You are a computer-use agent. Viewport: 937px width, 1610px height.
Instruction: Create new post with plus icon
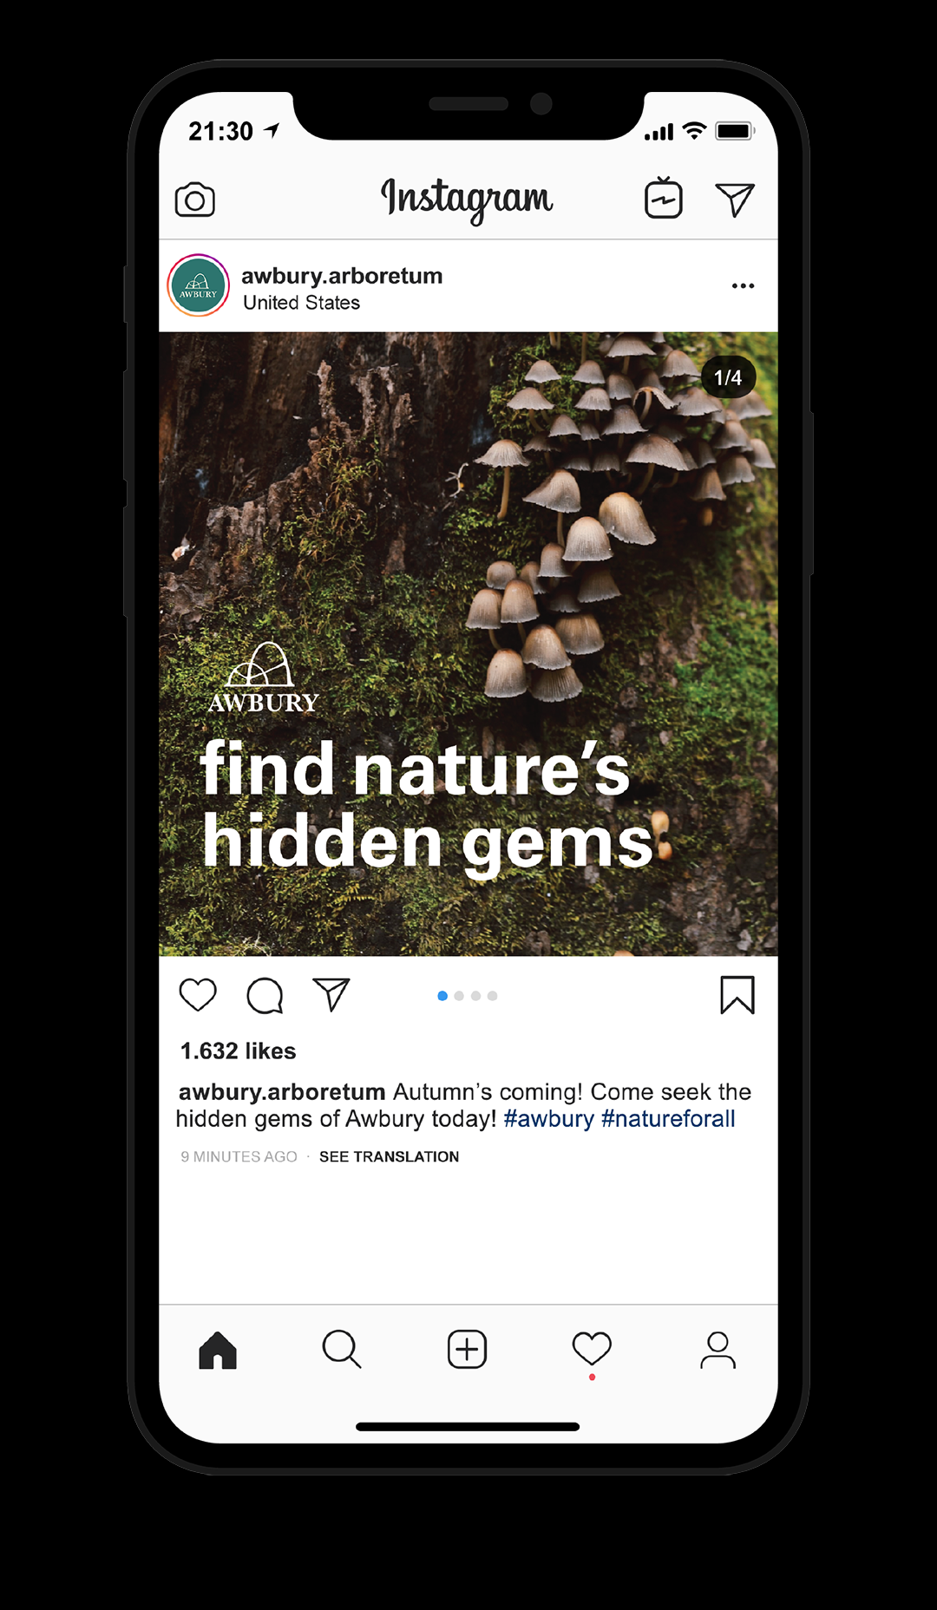click(x=467, y=1349)
